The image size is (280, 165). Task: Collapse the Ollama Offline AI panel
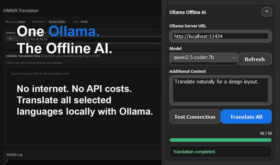coord(267,12)
